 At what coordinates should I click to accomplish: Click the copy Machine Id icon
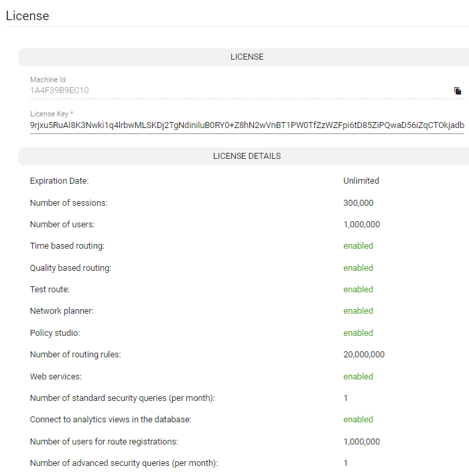pos(458,91)
